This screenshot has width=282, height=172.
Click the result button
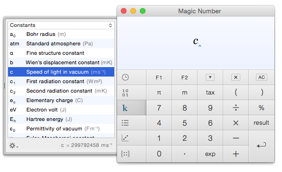(261, 123)
